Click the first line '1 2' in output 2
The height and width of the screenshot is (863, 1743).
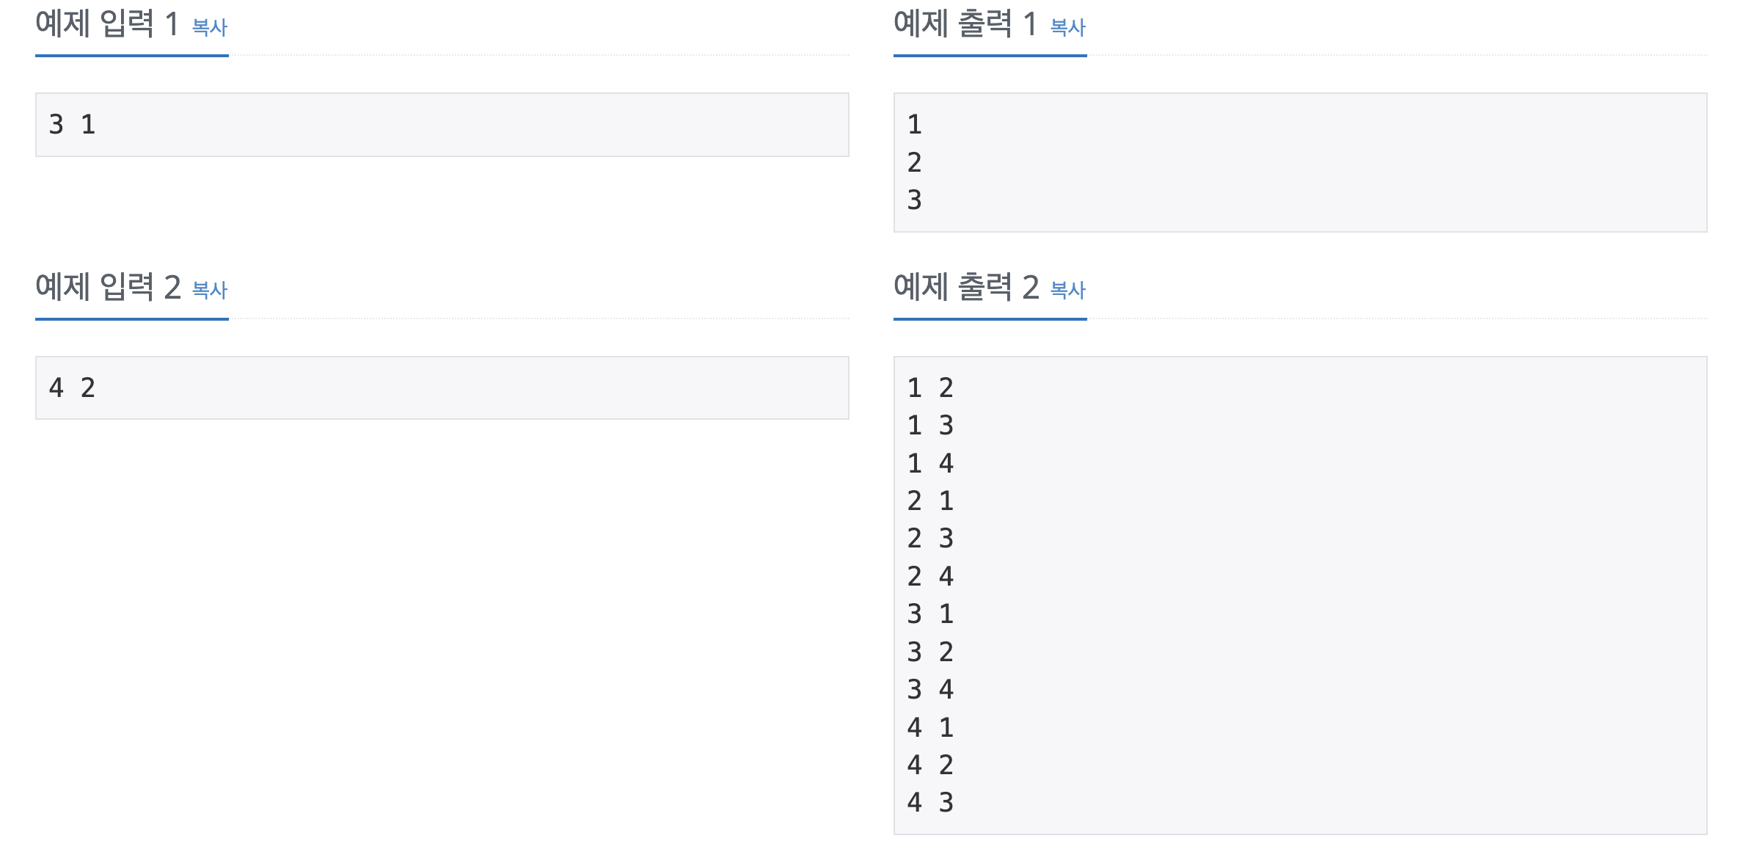(x=930, y=388)
